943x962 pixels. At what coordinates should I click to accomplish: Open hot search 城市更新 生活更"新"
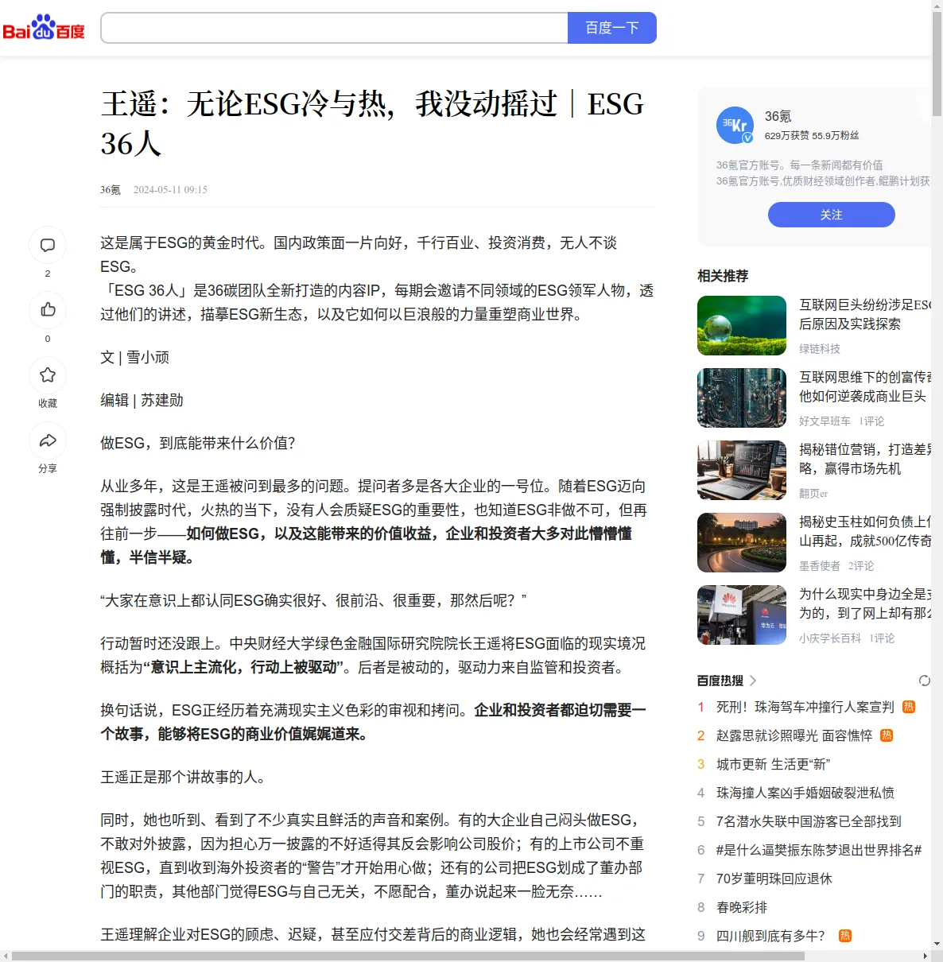click(773, 764)
